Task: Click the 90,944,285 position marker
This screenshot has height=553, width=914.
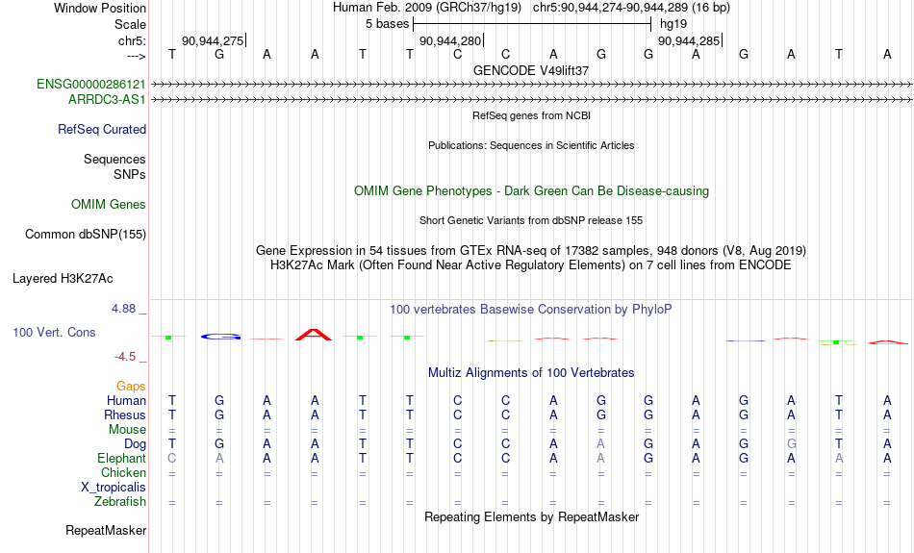Action: [689, 40]
